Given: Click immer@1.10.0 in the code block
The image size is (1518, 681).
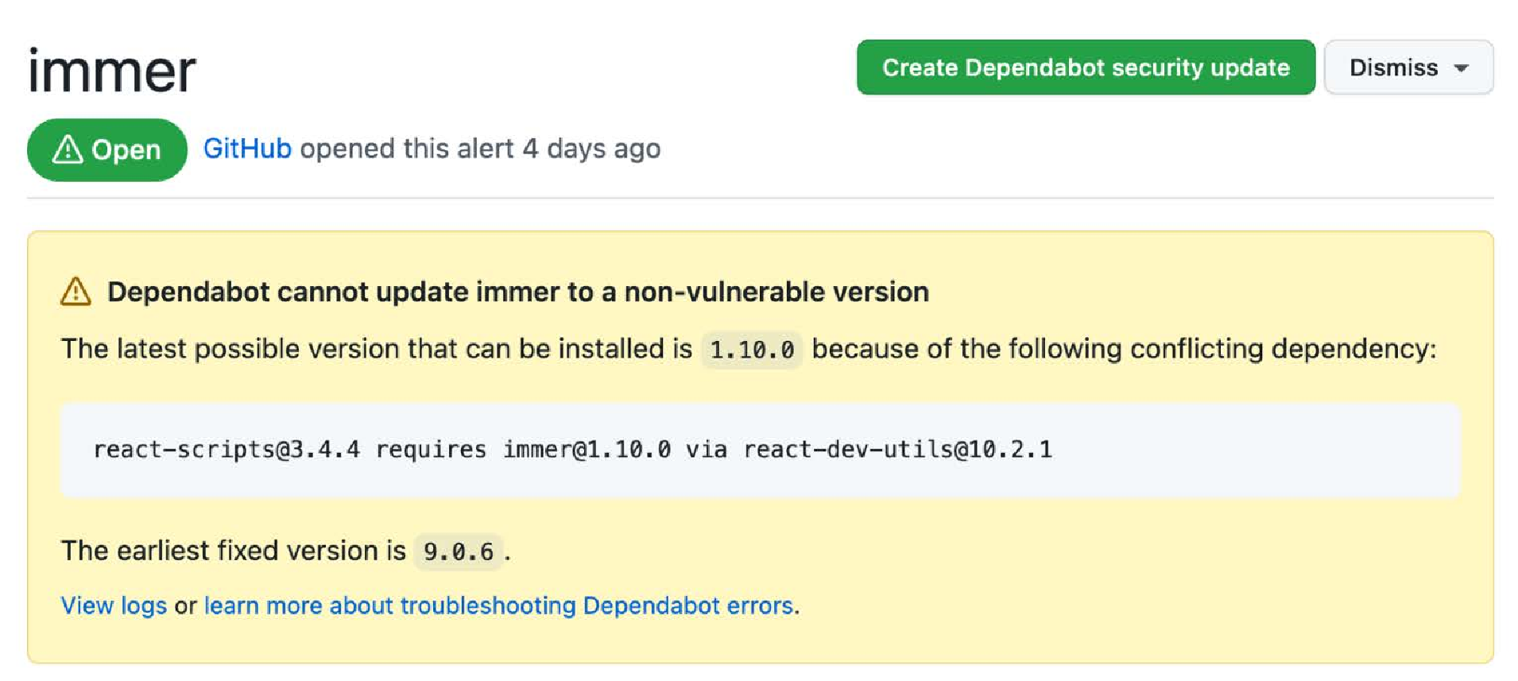Looking at the screenshot, I should (587, 450).
